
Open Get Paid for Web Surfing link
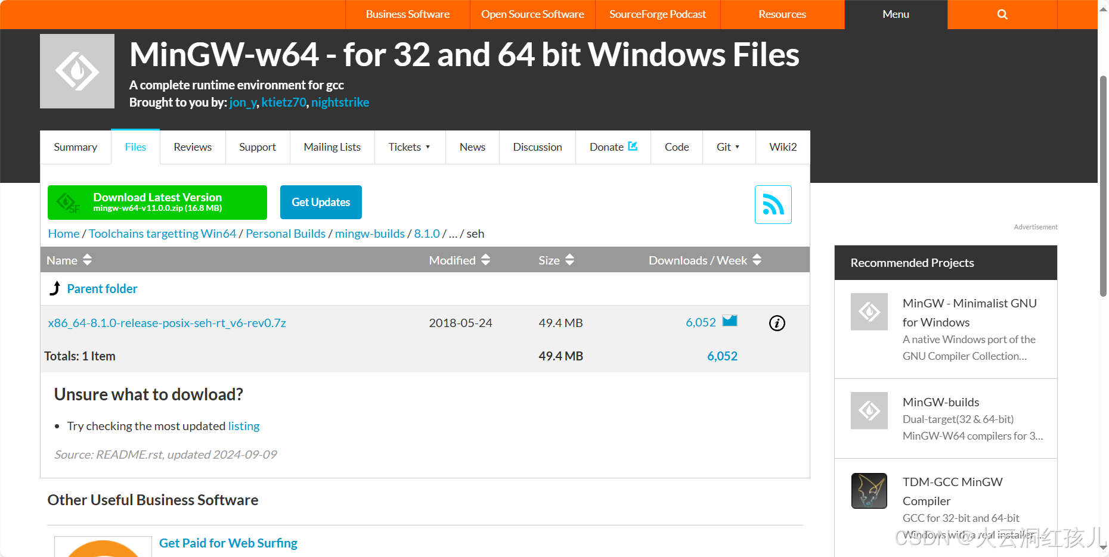coord(228,543)
